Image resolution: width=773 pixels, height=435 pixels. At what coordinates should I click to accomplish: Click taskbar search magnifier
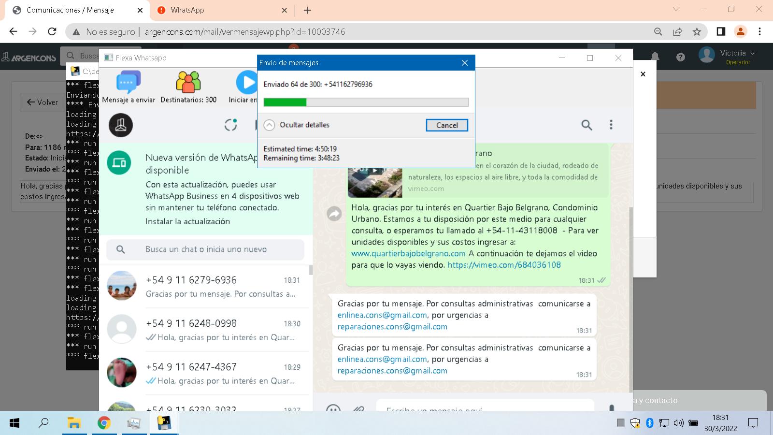pyautogui.click(x=43, y=423)
